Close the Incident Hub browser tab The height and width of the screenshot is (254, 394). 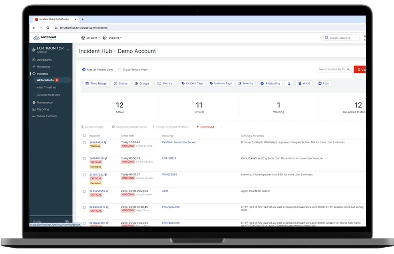click(x=76, y=19)
